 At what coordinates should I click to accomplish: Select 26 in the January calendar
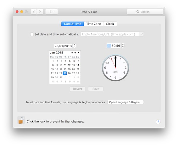[69, 73]
